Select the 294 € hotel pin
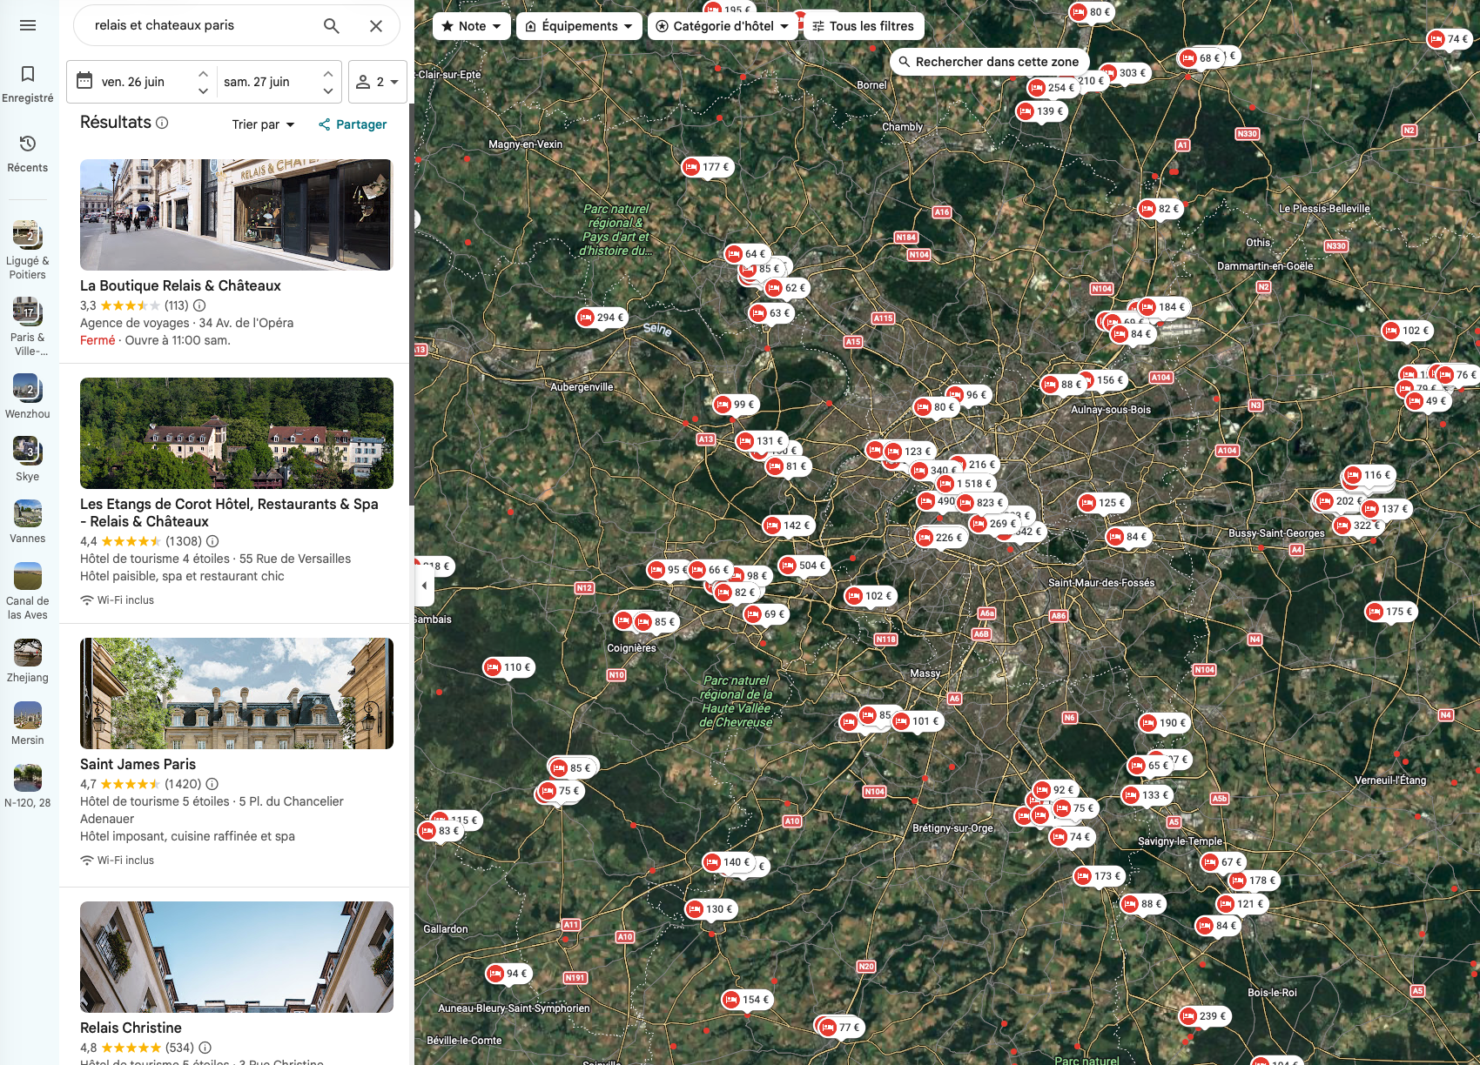1480x1065 pixels. tap(602, 318)
